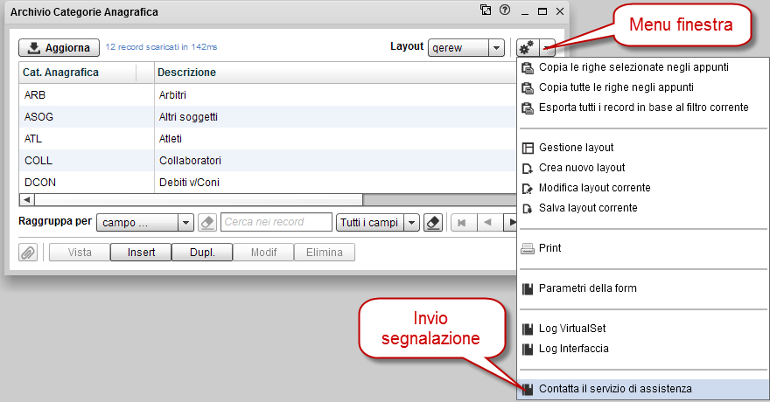Open the Layout qerew dropdown

(x=496, y=47)
